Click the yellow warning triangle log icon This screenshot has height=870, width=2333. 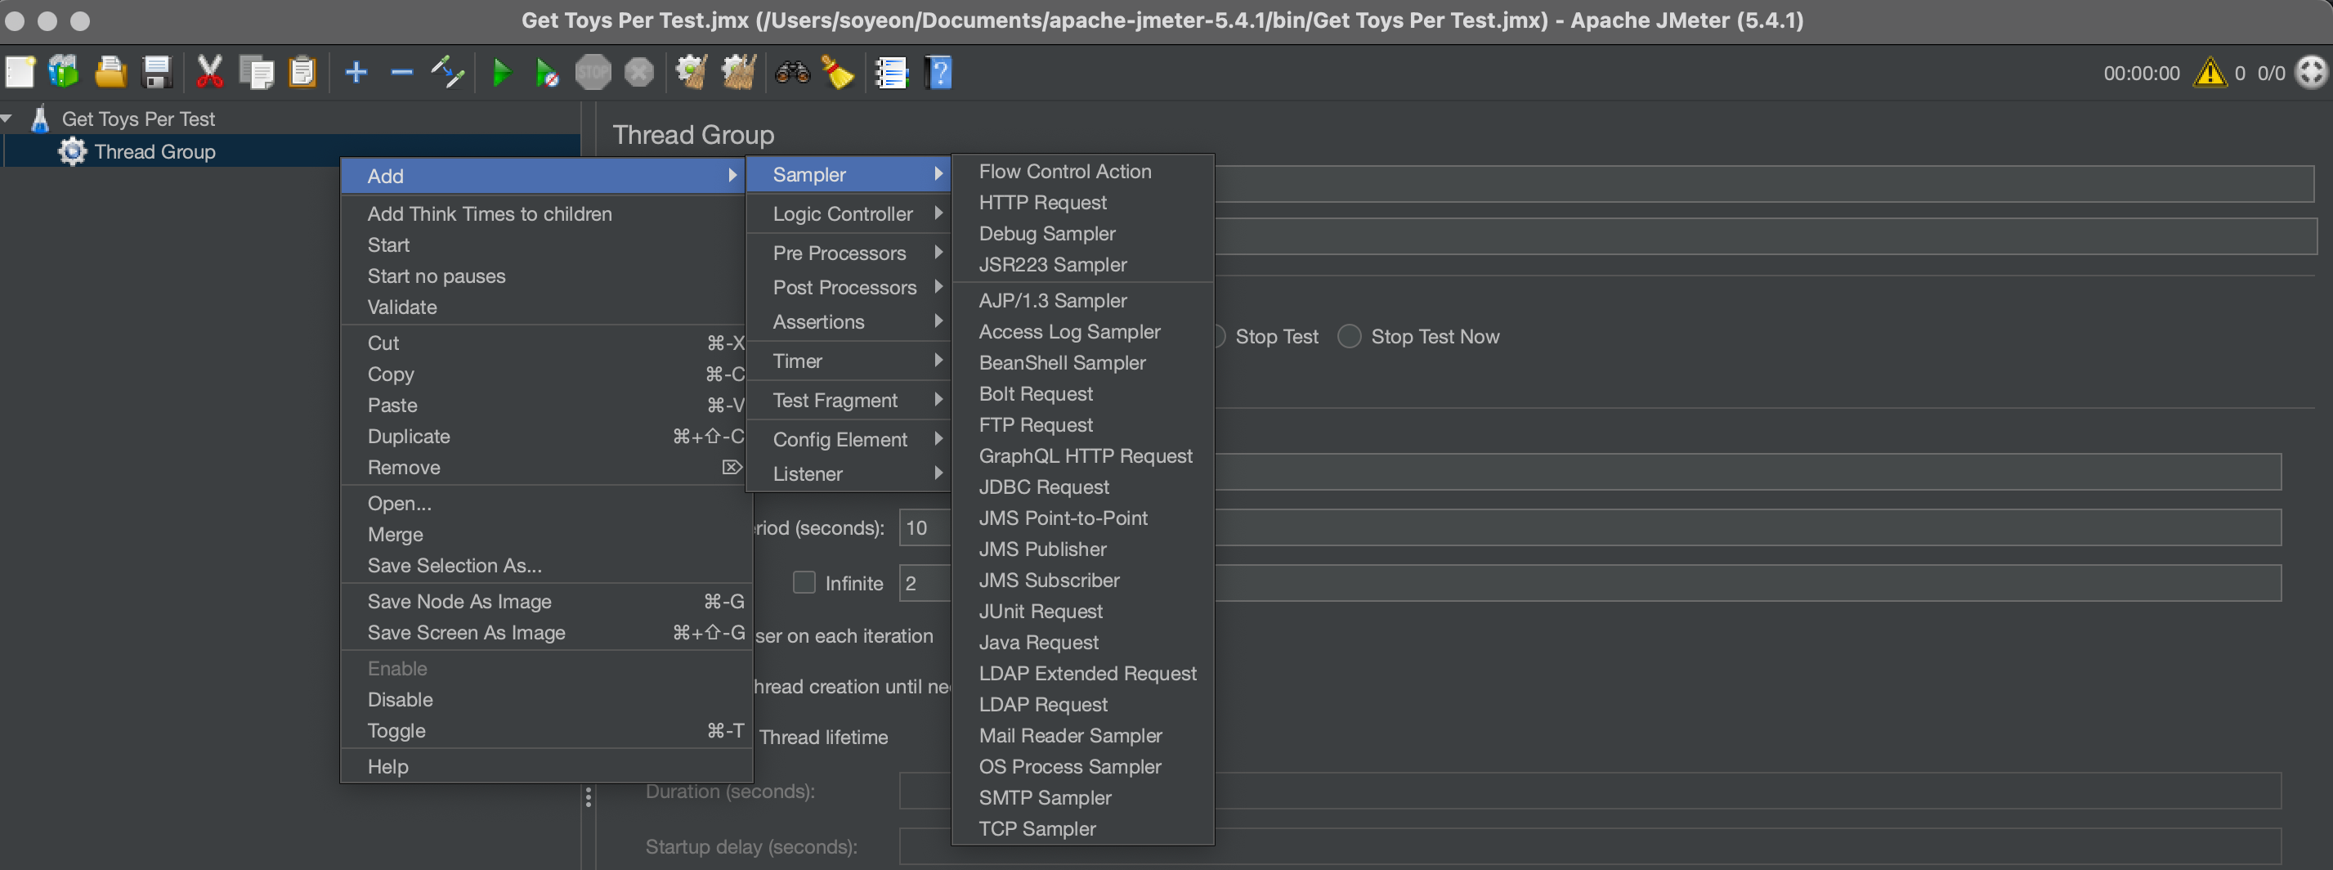point(2210,73)
